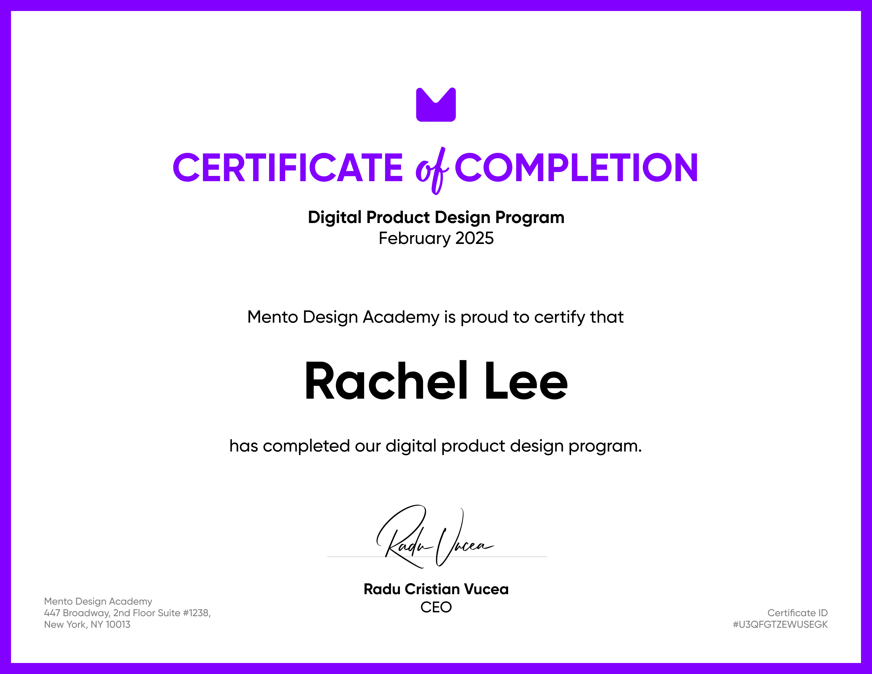Click the purple bottom border
The width and height of the screenshot is (872, 674).
pyautogui.click(x=436, y=668)
